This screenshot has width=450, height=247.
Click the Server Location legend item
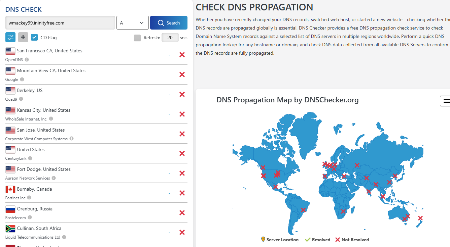click(280, 240)
